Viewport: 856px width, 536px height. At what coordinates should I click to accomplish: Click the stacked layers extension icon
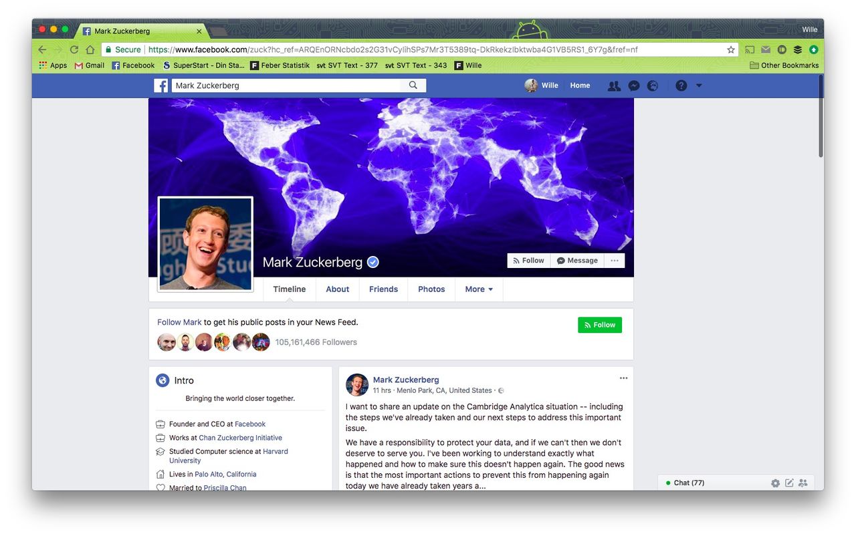pyautogui.click(x=798, y=49)
